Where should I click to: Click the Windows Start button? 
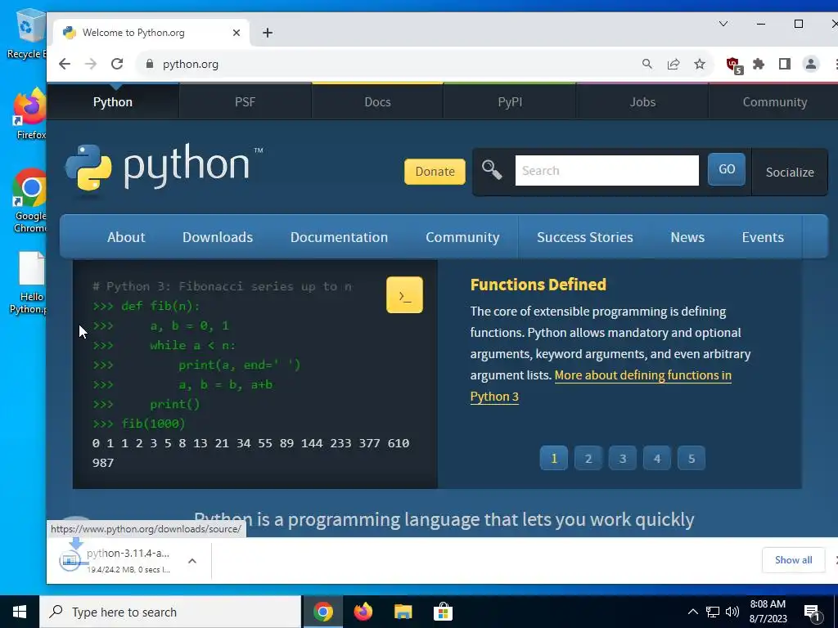tap(20, 612)
